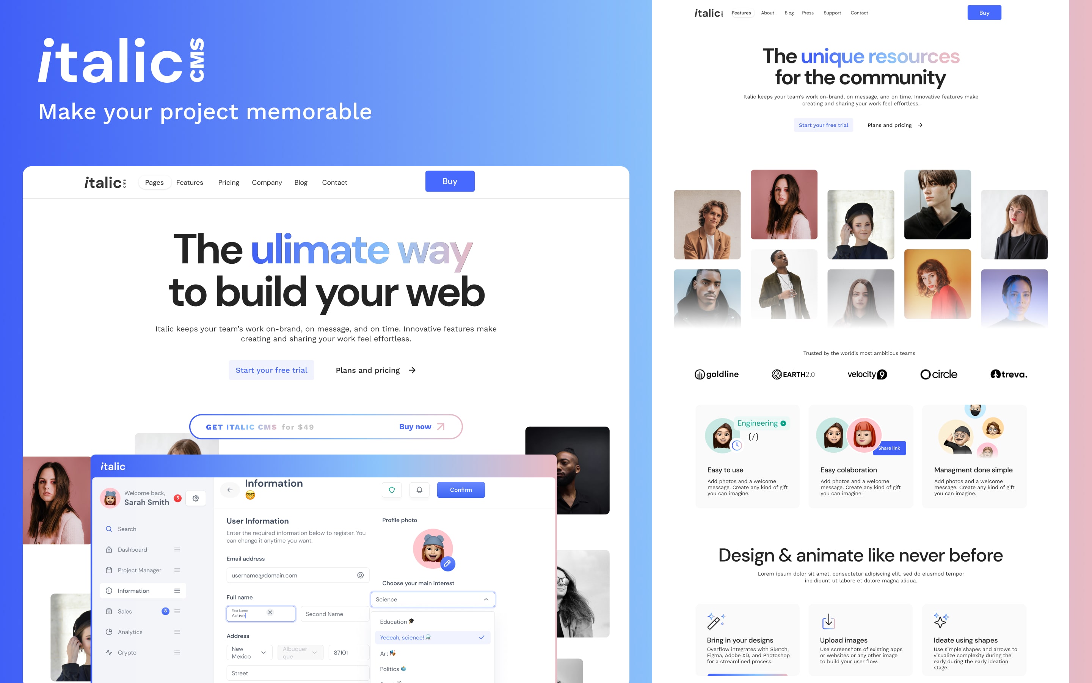Screen dimensions: 1092x683
Task: Click Plans and pricing link
Action: [x=369, y=370]
